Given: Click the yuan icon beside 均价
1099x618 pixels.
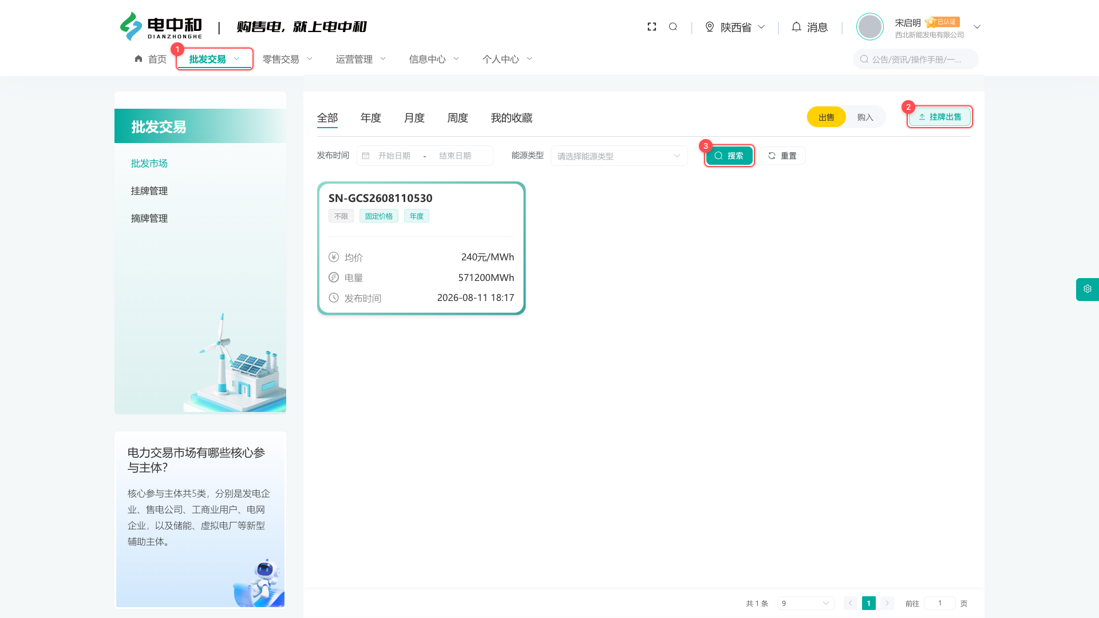Looking at the screenshot, I should pos(334,257).
